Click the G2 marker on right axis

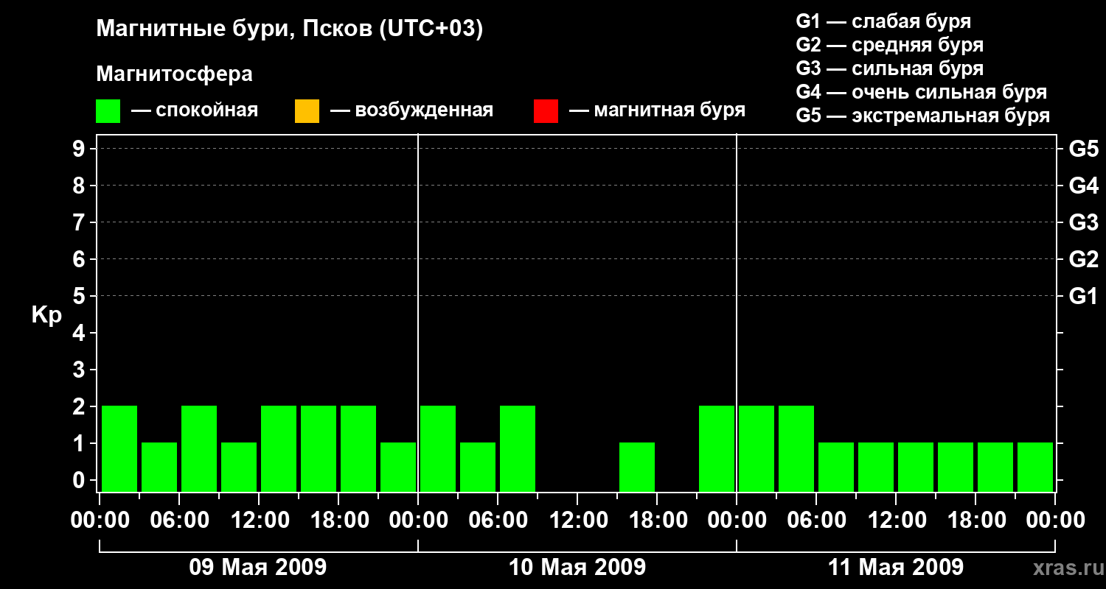(1083, 259)
